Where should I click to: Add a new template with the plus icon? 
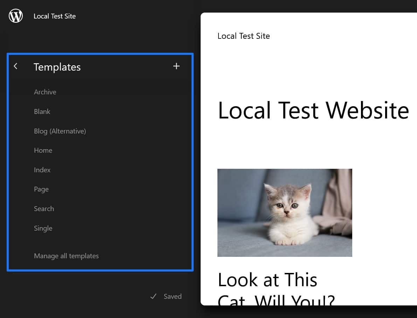point(176,66)
